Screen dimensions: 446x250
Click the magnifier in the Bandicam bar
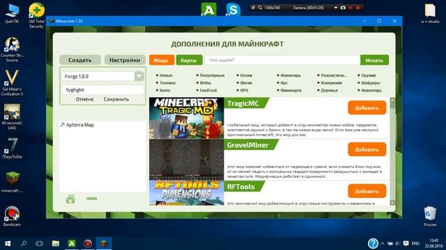[260, 8]
